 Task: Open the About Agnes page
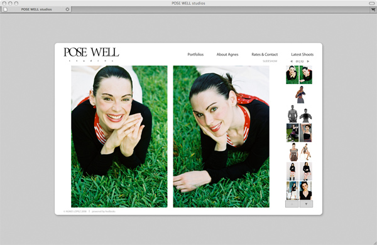(x=227, y=55)
